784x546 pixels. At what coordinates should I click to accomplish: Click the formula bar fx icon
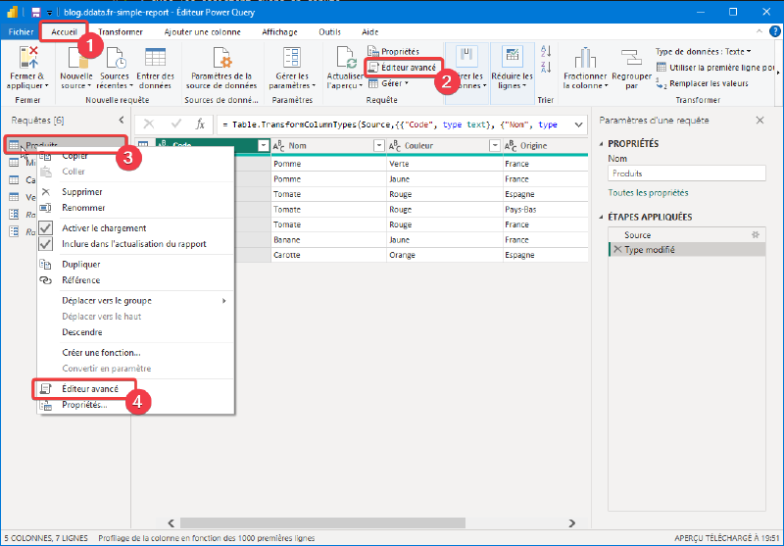coord(200,124)
